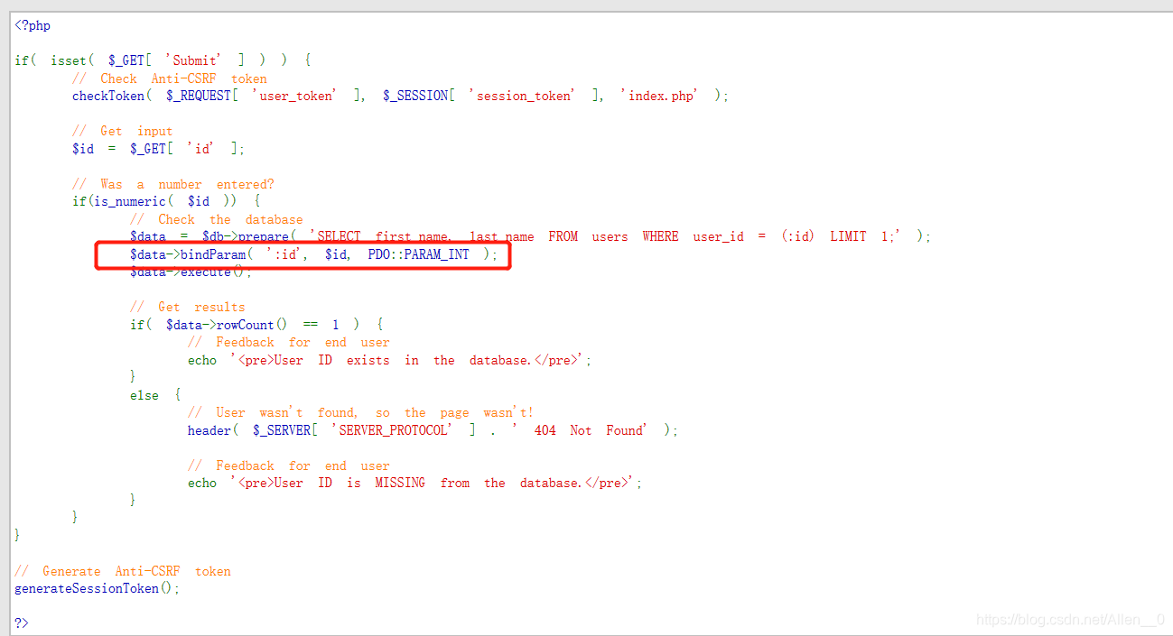Select the 'Get input' comment

click(123, 131)
